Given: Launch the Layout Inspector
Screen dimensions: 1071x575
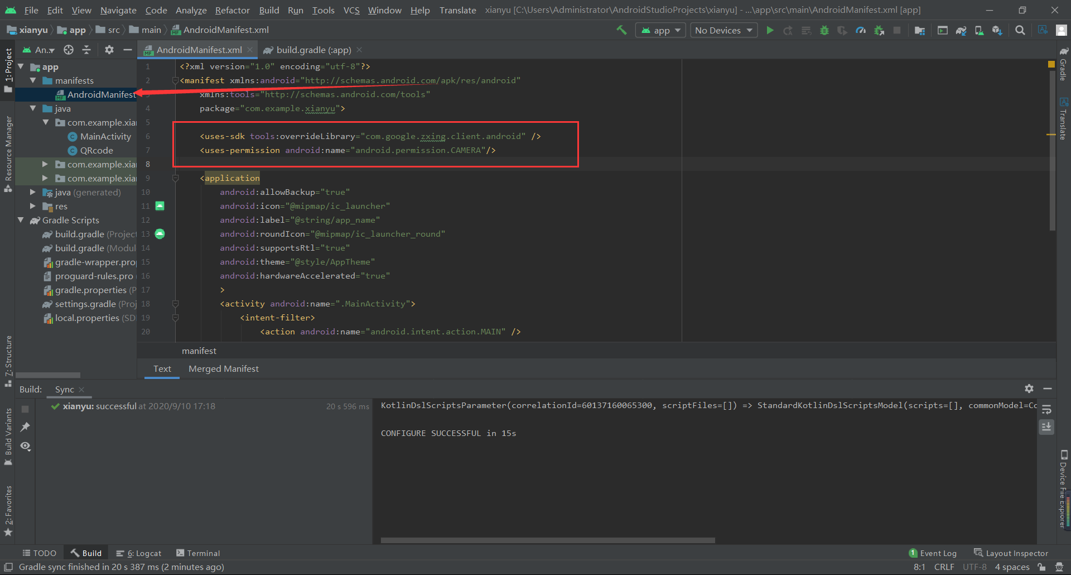Looking at the screenshot, I should coord(1016,553).
